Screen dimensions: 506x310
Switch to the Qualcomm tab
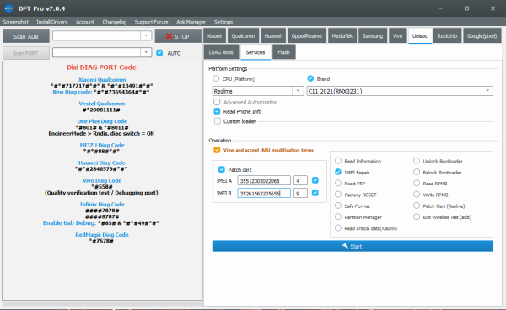point(243,35)
